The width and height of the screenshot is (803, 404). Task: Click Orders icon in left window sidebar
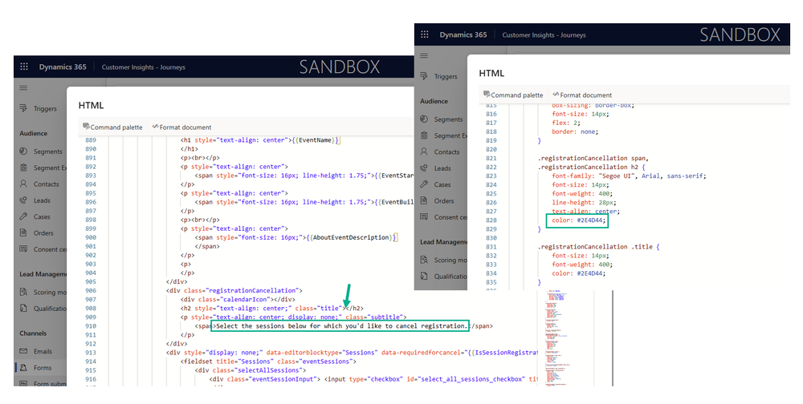(23, 232)
